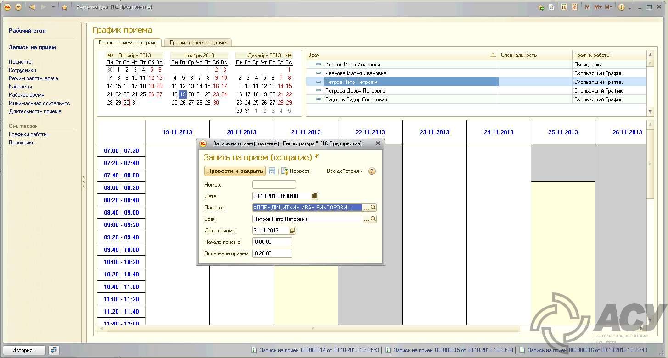Add to favorites with the star icon
The height and width of the screenshot is (358, 668).
65,7
